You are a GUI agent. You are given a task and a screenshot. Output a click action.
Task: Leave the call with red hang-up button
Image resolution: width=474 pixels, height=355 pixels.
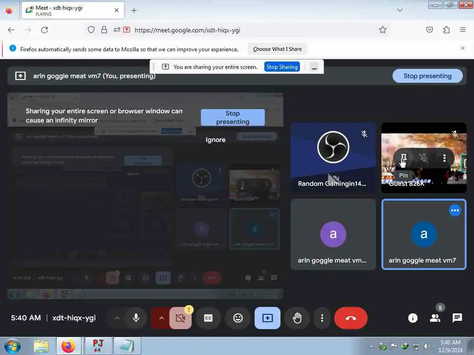[x=351, y=318]
